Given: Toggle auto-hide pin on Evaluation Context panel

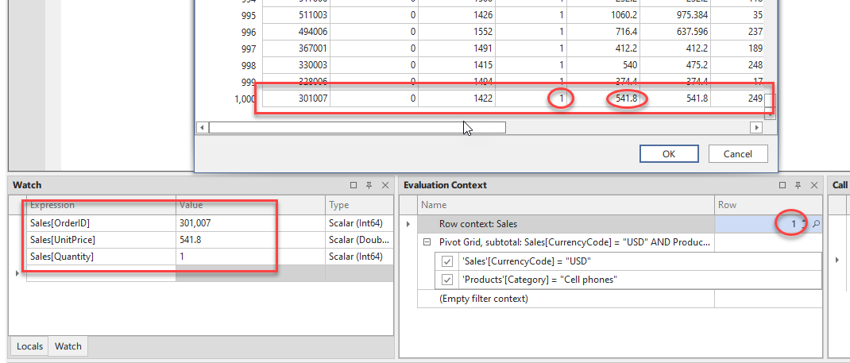Looking at the screenshot, I should tap(798, 185).
